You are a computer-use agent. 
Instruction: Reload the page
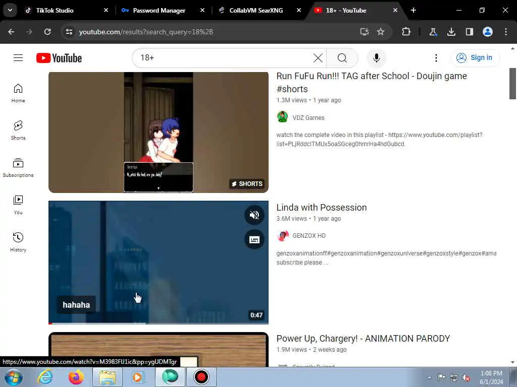[x=47, y=32]
